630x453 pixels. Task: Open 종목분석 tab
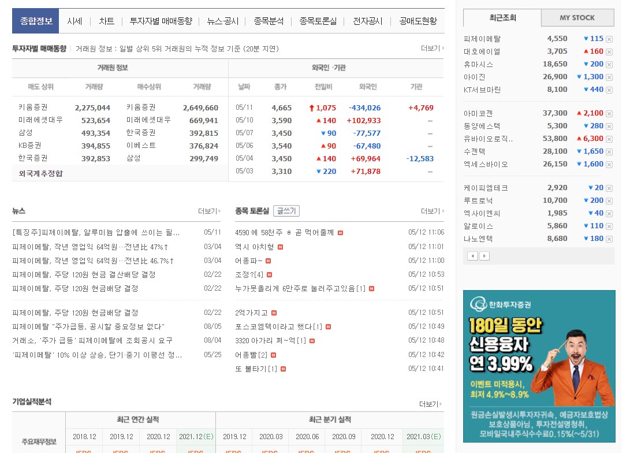pos(269,21)
